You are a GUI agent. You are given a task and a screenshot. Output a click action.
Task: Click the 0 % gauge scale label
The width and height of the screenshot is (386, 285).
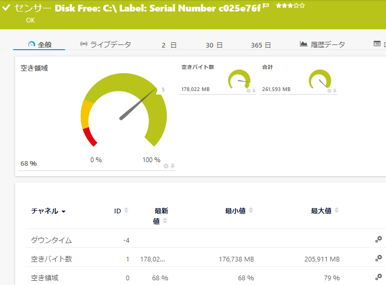click(96, 160)
